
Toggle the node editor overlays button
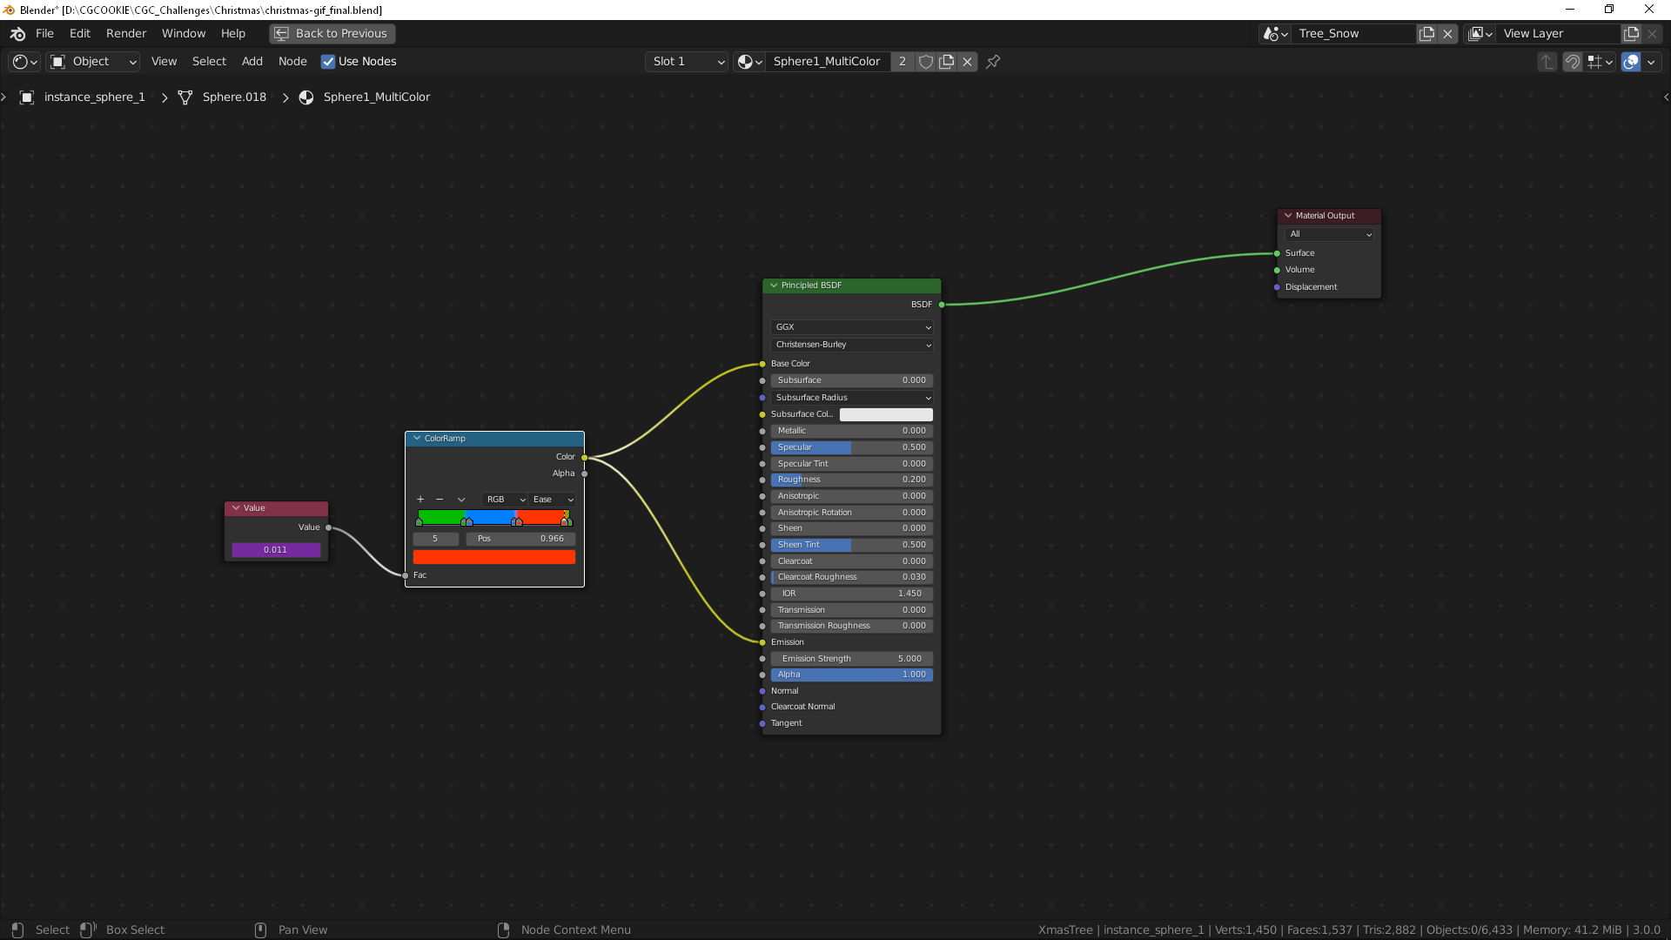[x=1631, y=62]
